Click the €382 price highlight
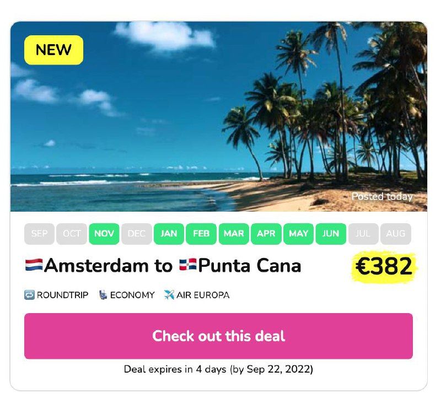 (x=384, y=267)
